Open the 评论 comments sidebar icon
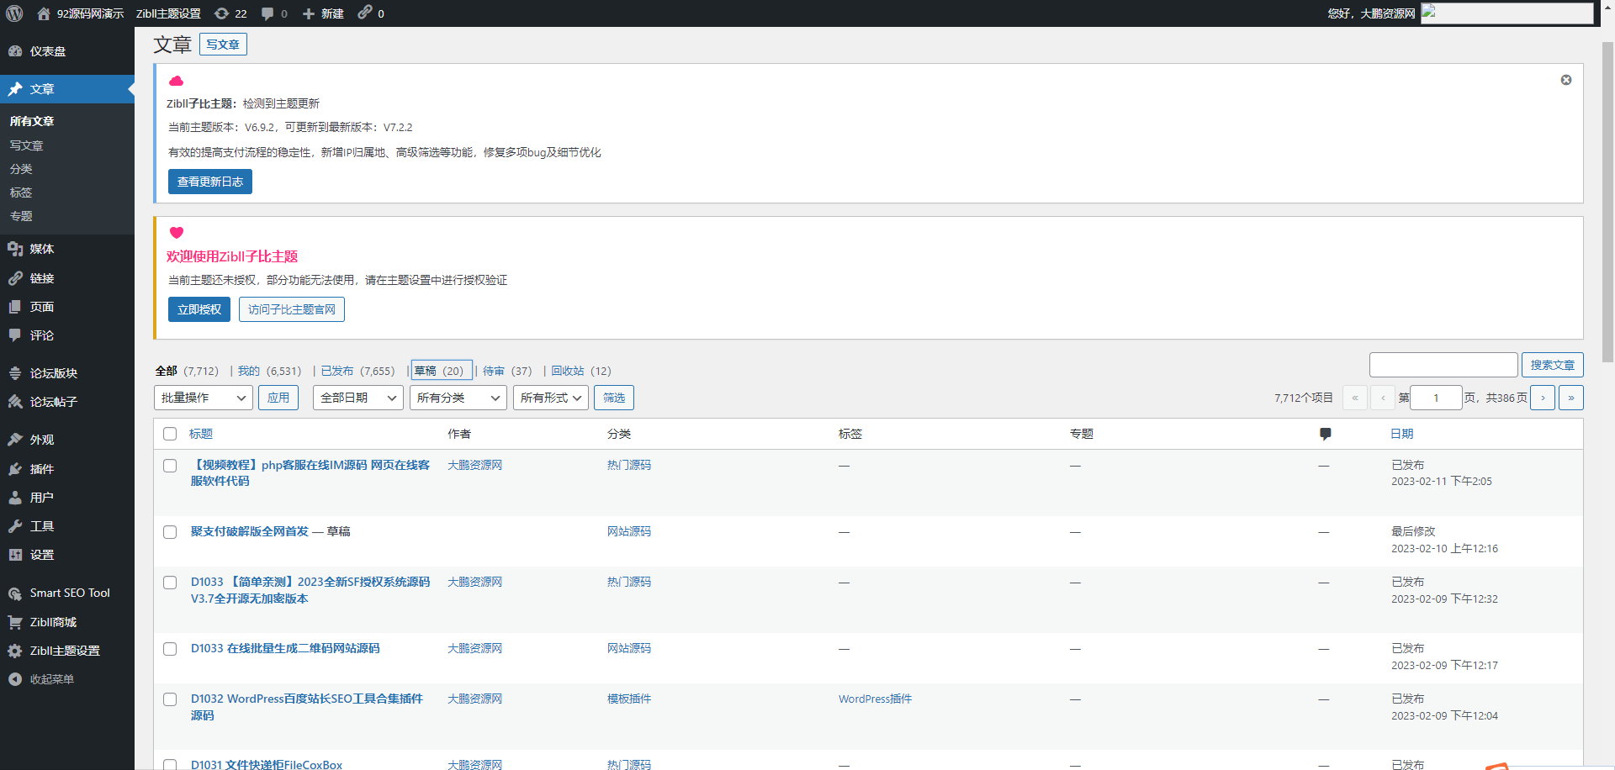The width and height of the screenshot is (1615, 770). pyautogui.click(x=15, y=335)
